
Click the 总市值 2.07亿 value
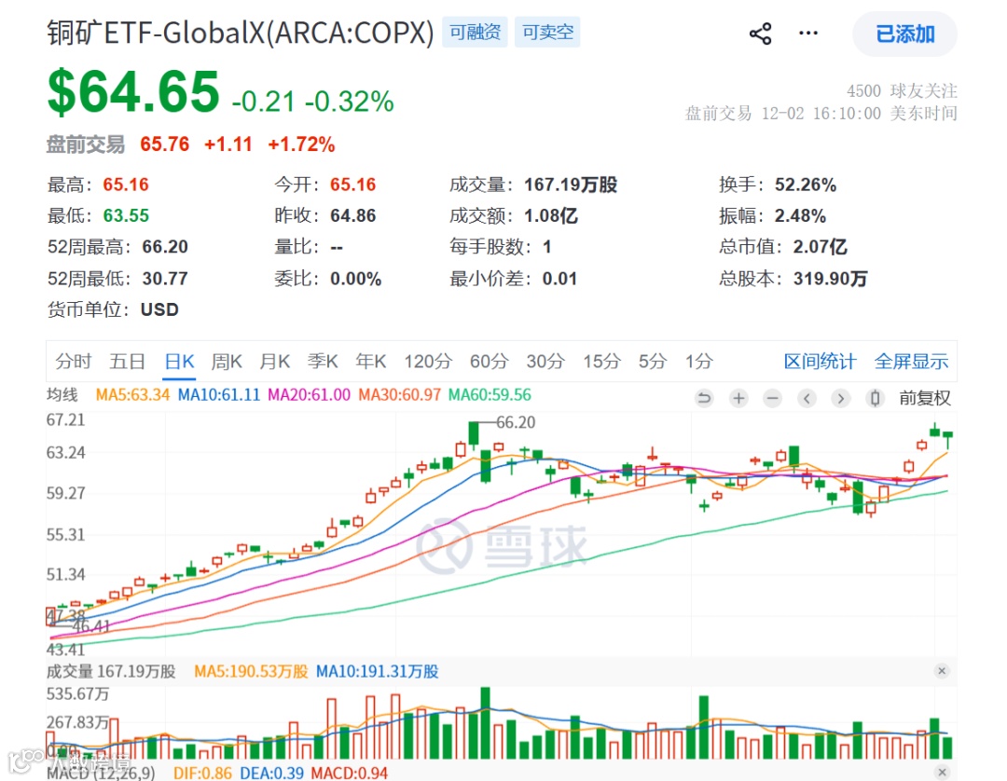[821, 247]
